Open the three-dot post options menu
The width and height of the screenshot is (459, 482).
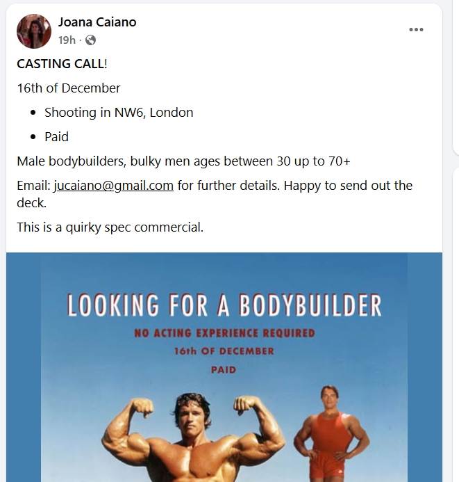[x=416, y=30]
